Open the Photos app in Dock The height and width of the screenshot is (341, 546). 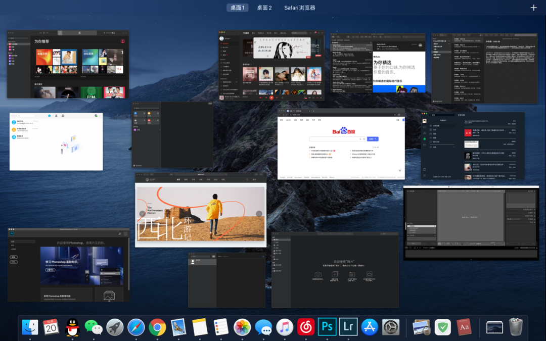tap(242, 327)
